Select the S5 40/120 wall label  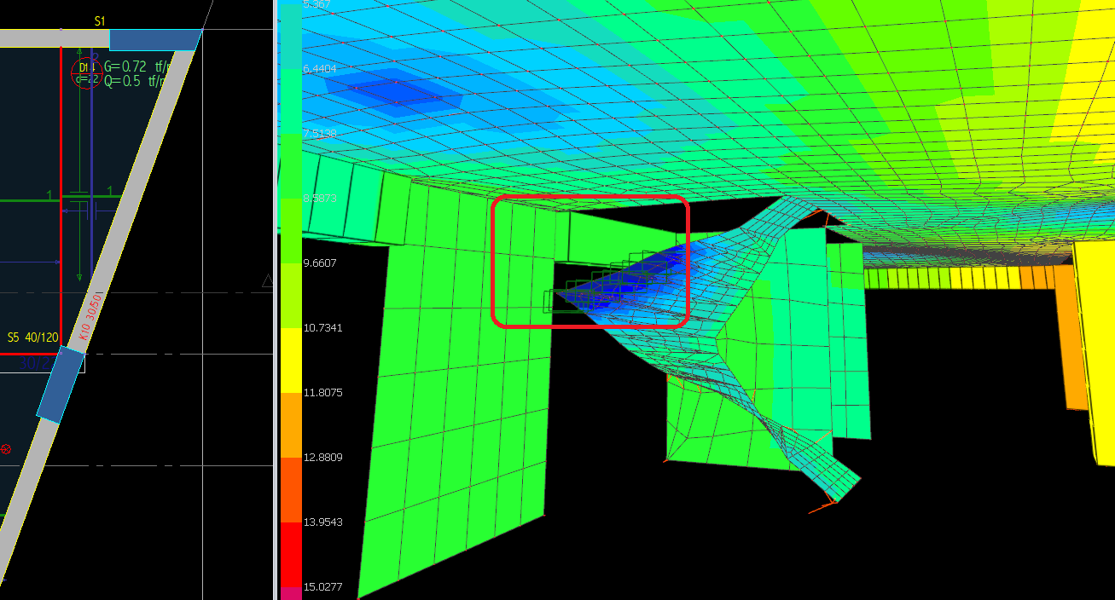[x=32, y=337]
